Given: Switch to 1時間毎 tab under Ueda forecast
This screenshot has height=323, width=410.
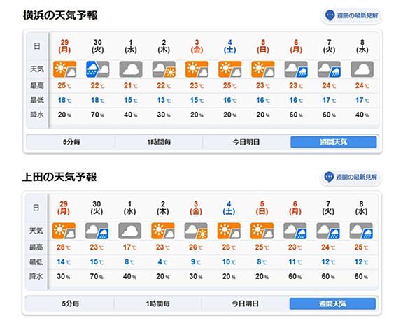Looking at the screenshot, I should 157,303.
